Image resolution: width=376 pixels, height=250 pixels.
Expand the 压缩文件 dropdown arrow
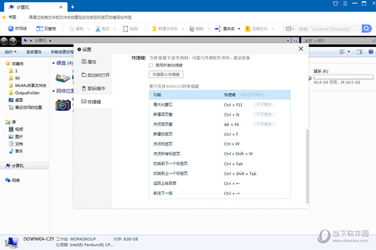click(273, 29)
